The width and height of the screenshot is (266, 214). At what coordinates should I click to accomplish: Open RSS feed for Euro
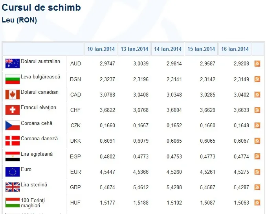(257, 172)
